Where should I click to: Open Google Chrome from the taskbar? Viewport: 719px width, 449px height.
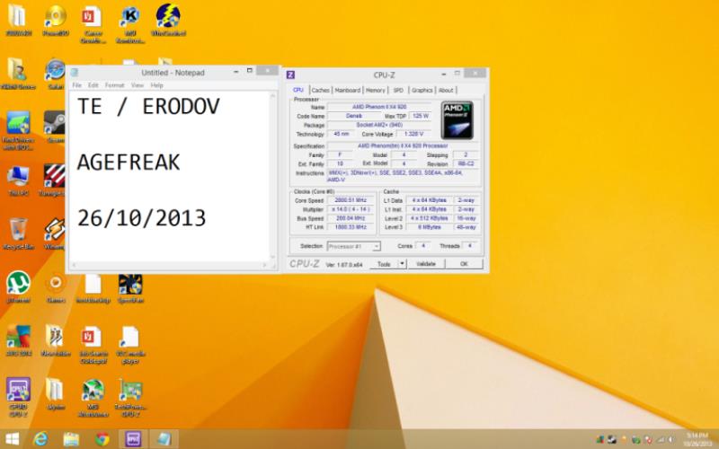coord(102,438)
